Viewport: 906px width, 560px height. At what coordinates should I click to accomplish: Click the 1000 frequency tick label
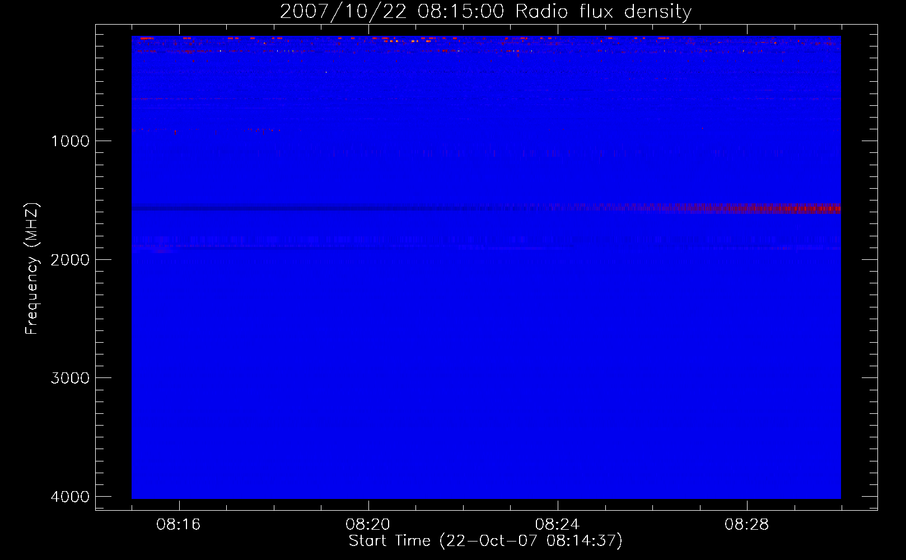coord(70,141)
